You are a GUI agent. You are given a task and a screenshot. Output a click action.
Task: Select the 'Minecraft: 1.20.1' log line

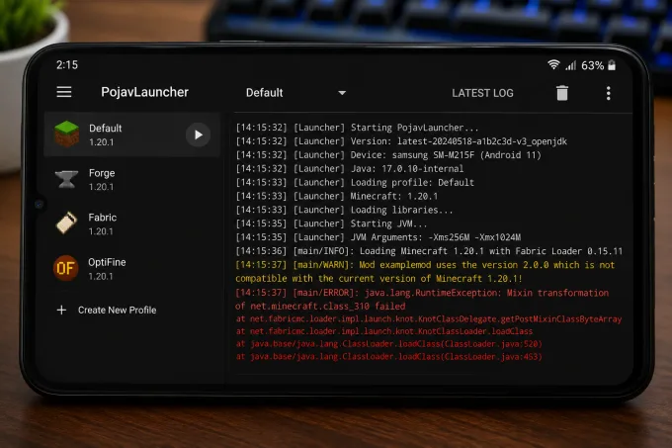337,196
